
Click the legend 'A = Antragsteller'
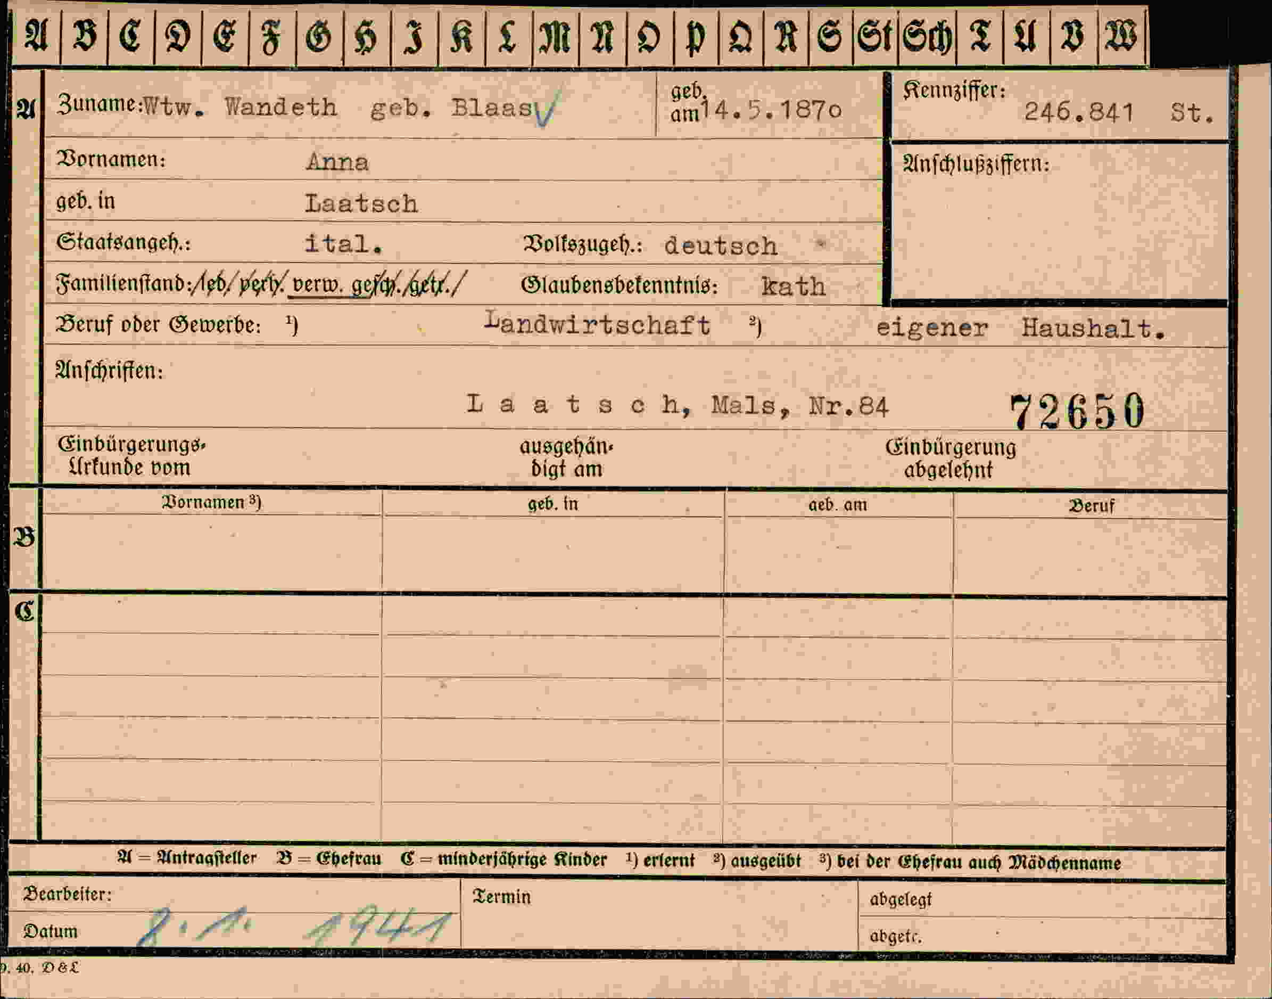(187, 858)
